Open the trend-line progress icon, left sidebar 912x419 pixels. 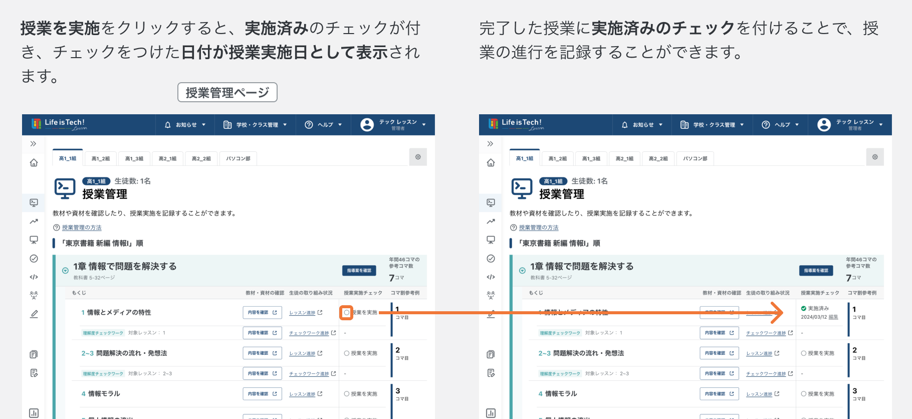pos(34,221)
